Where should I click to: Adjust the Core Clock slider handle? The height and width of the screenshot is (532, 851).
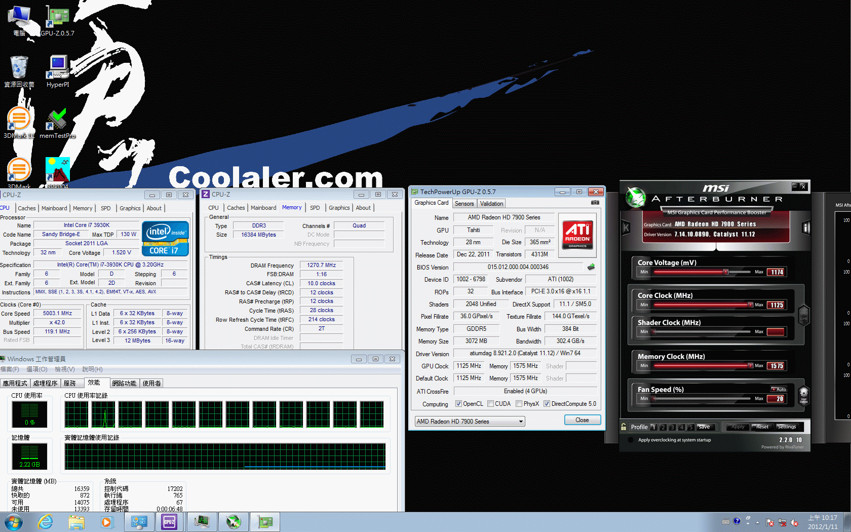(x=750, y=305)
